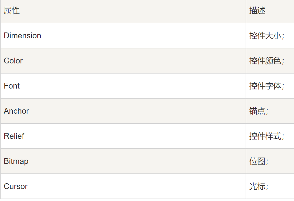The width and height of the screenshot is (294, 201).
Task: Click empty space in Cursor row
Action: (137, 187)
